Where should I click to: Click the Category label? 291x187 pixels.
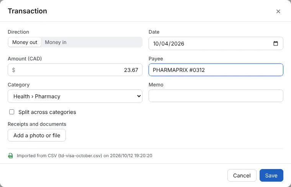(18, 85)
